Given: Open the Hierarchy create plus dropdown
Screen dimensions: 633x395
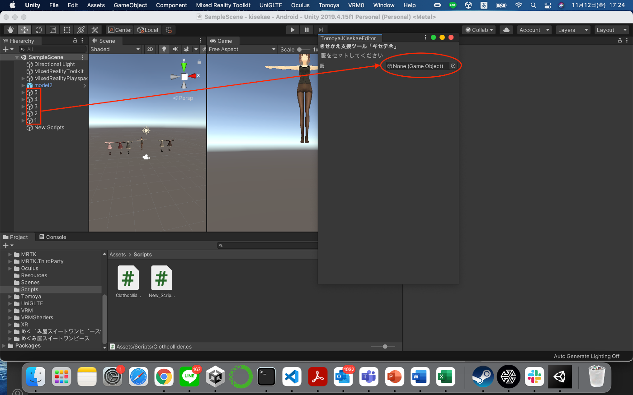Looking at the screenshot, I should tap(8, 49).
